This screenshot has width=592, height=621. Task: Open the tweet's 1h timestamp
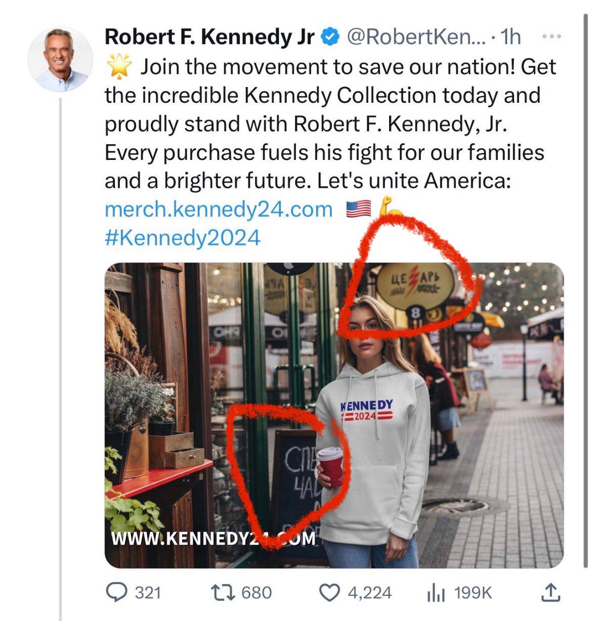click(510, 37)
